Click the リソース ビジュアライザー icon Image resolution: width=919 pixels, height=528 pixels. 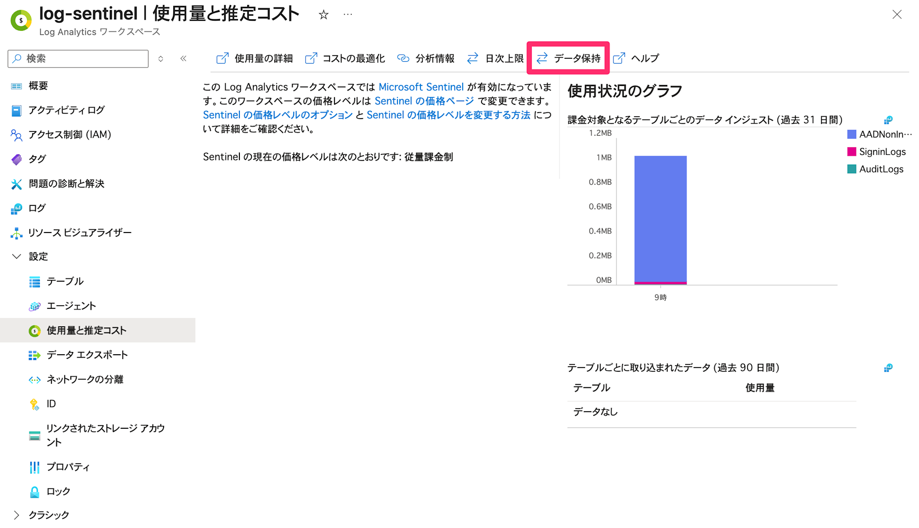pos(17,233)
